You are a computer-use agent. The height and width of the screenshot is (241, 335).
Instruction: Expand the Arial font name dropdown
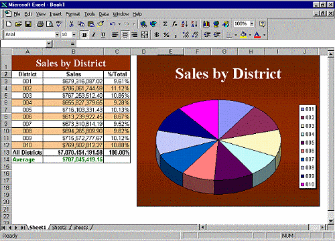pyautogui.click(x=57, y=35)
